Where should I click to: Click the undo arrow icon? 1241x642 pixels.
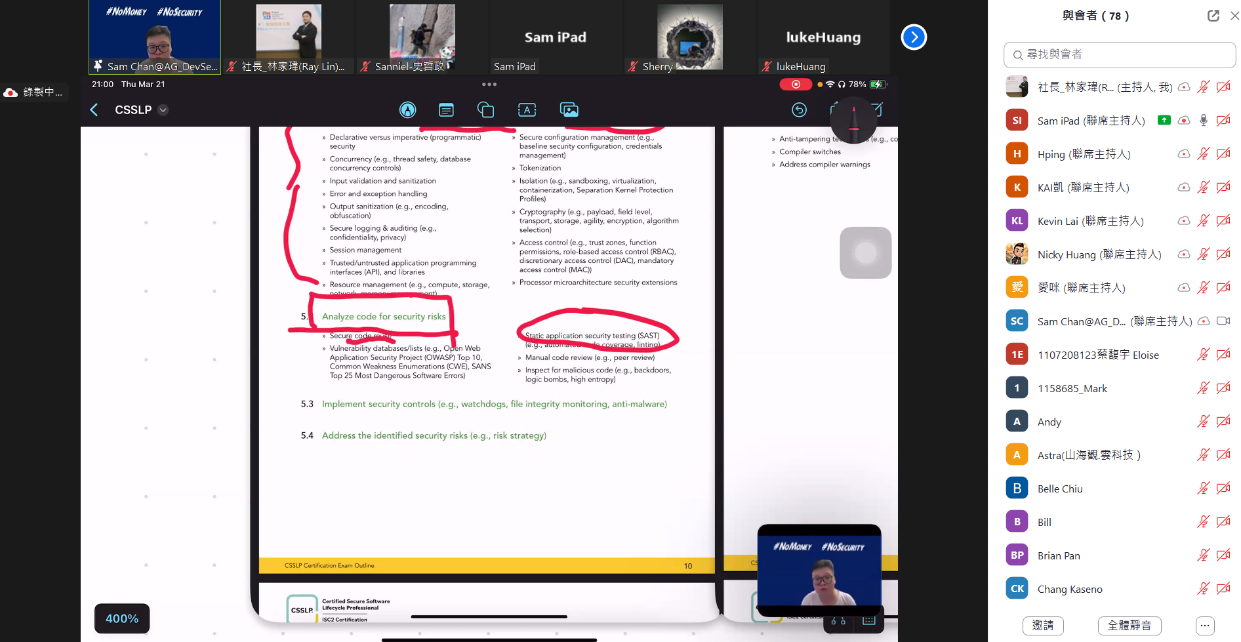pyautogui.click(x=799, y=110)
